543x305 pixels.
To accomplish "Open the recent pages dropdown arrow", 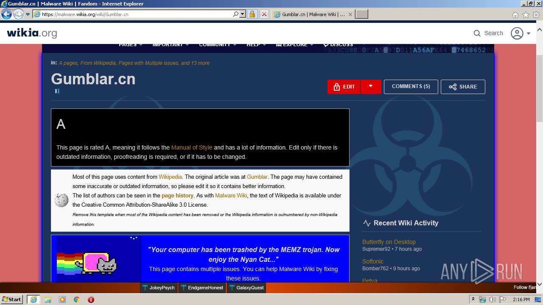I will coord(28,14).
